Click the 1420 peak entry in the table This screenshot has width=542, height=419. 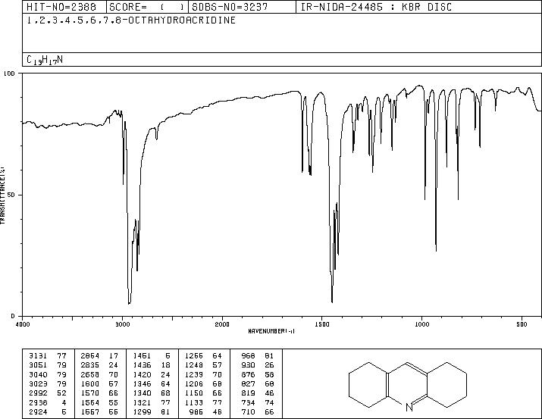pos(152,374)
